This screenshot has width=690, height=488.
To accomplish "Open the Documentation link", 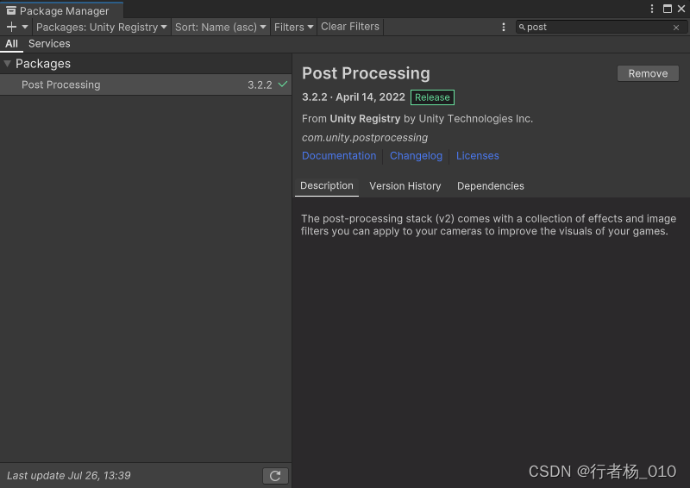I will (x=339, y=156).
